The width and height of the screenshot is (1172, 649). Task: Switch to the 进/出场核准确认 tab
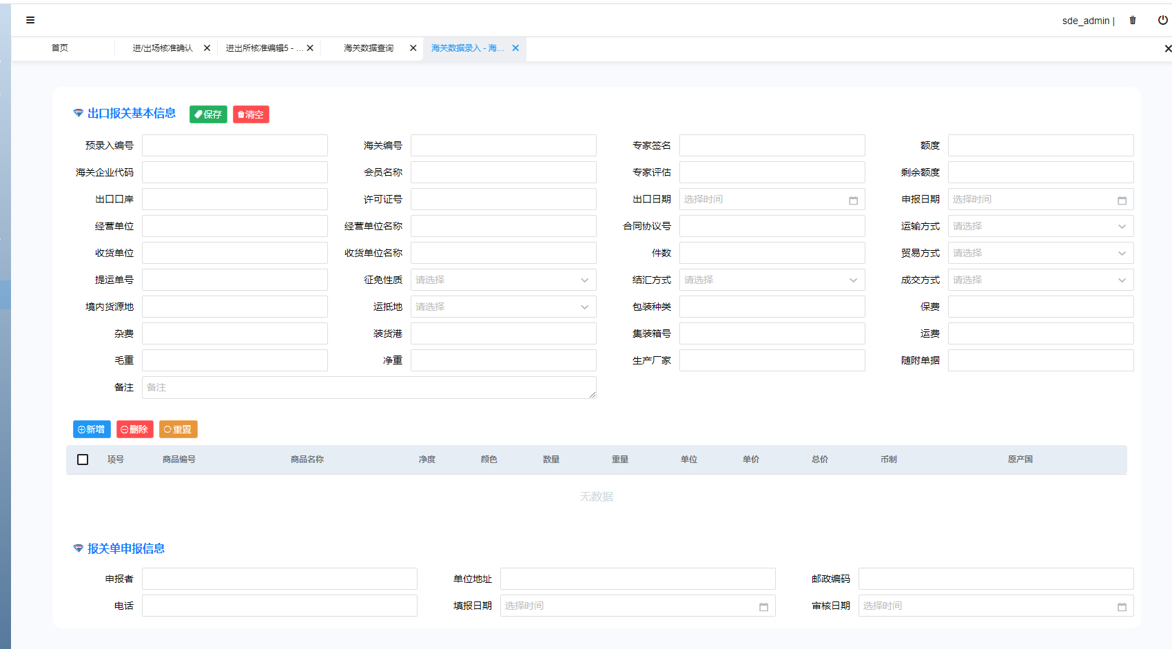(163, 48)
